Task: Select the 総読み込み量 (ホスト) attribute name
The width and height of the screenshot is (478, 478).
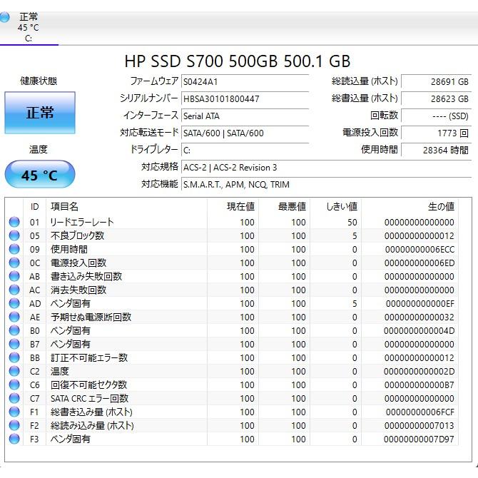Action: [x=92, y=425]
